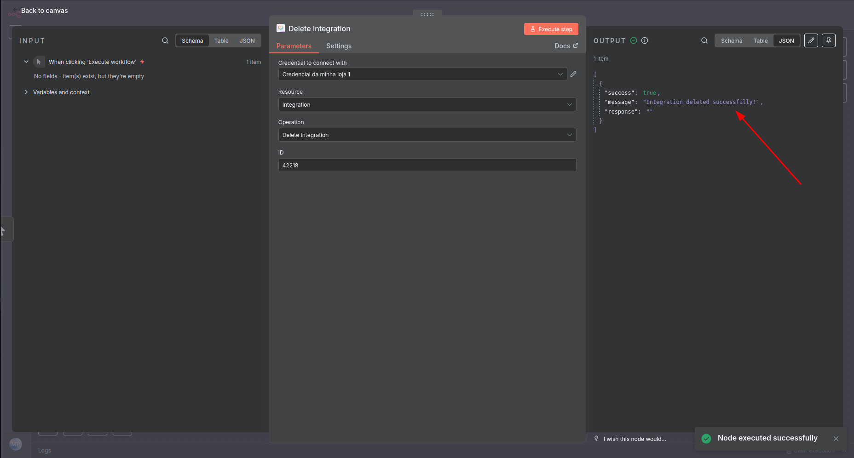Switch OUTPUT view to Schema

[732, 40]
